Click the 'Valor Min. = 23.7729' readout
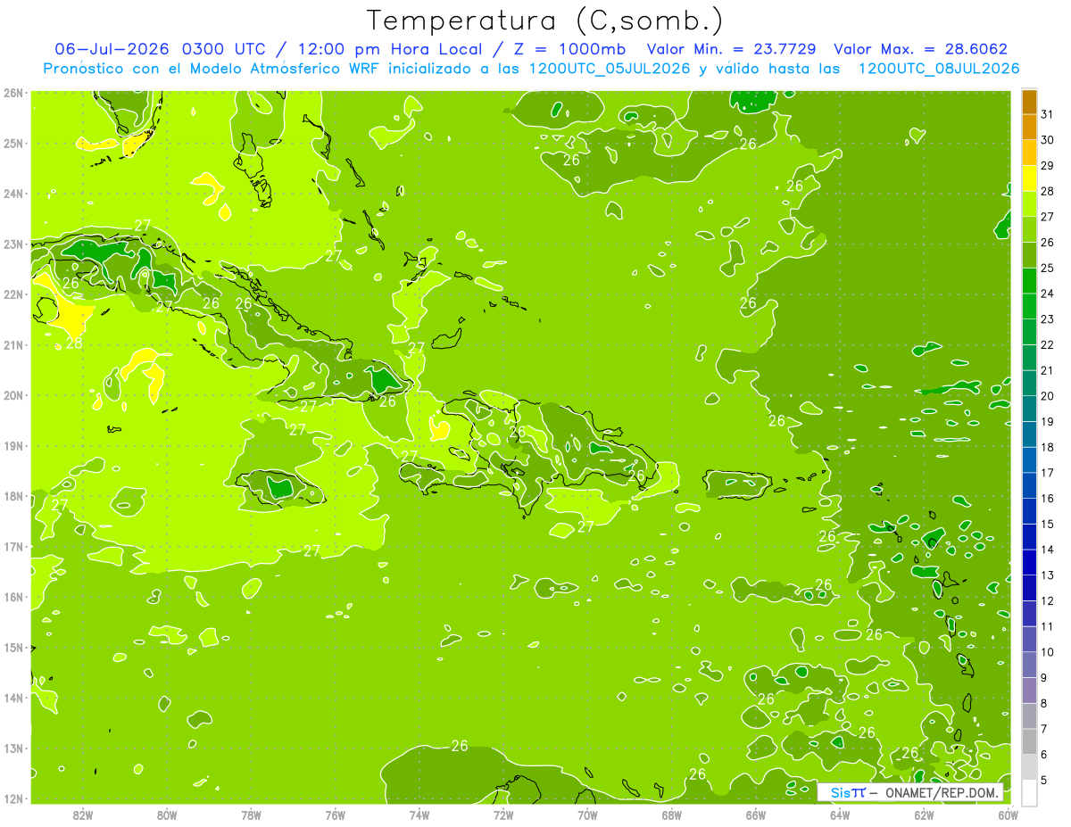This screenshot has width=1071, height=827. click(733, 49)
